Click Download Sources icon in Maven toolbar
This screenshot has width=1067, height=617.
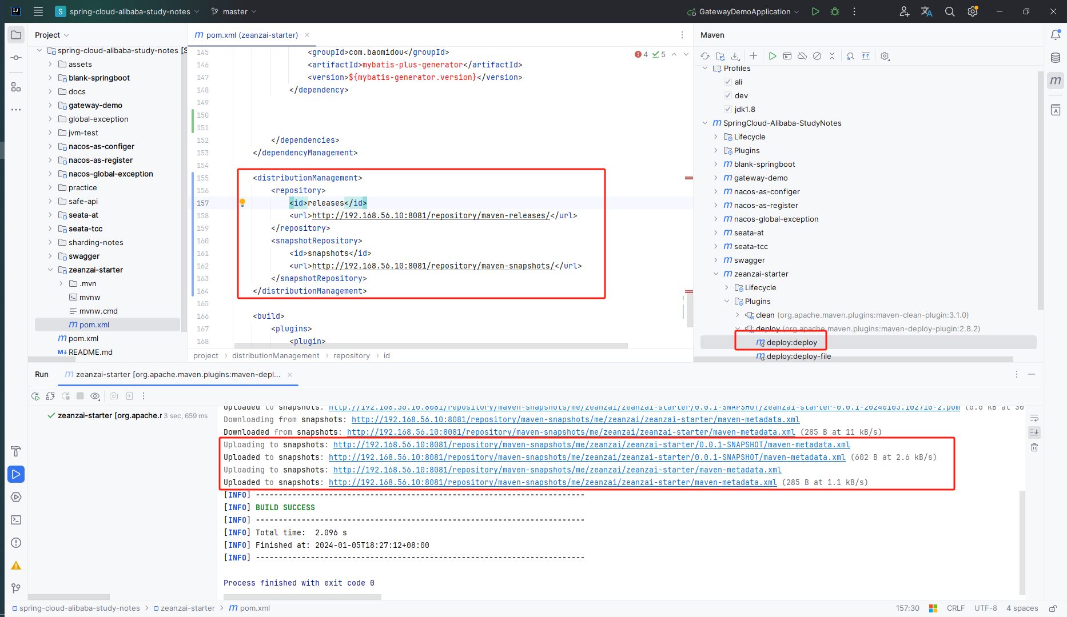tap(735, 56)
